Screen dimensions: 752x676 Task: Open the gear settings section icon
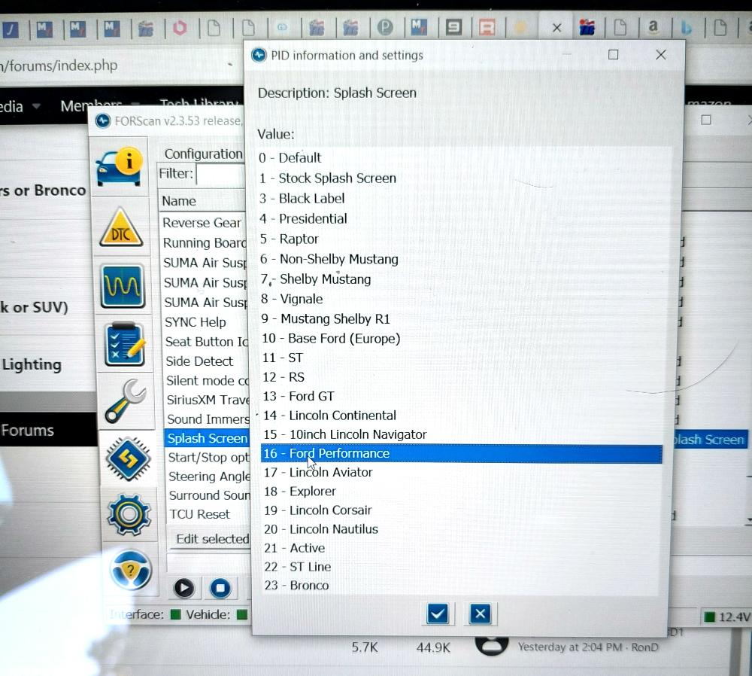pos(129,513)
